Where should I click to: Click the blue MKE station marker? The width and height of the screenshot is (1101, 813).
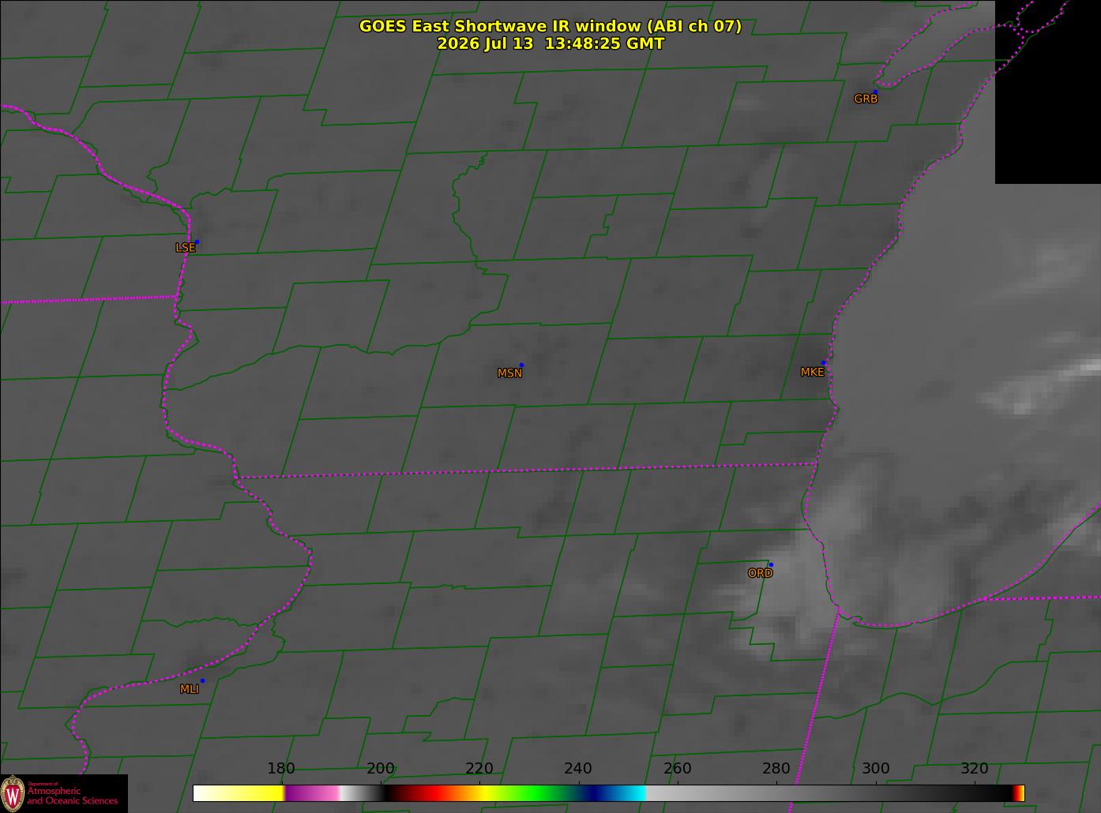tap(824, 363)
